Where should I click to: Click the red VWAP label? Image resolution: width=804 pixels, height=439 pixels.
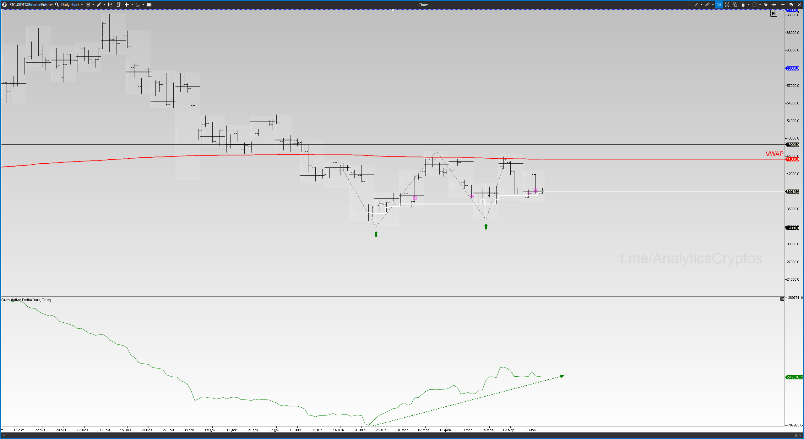pos(774,154)
